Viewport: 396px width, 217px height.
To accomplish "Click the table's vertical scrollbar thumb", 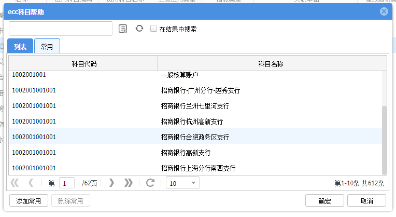I will [x=384, y=140].
